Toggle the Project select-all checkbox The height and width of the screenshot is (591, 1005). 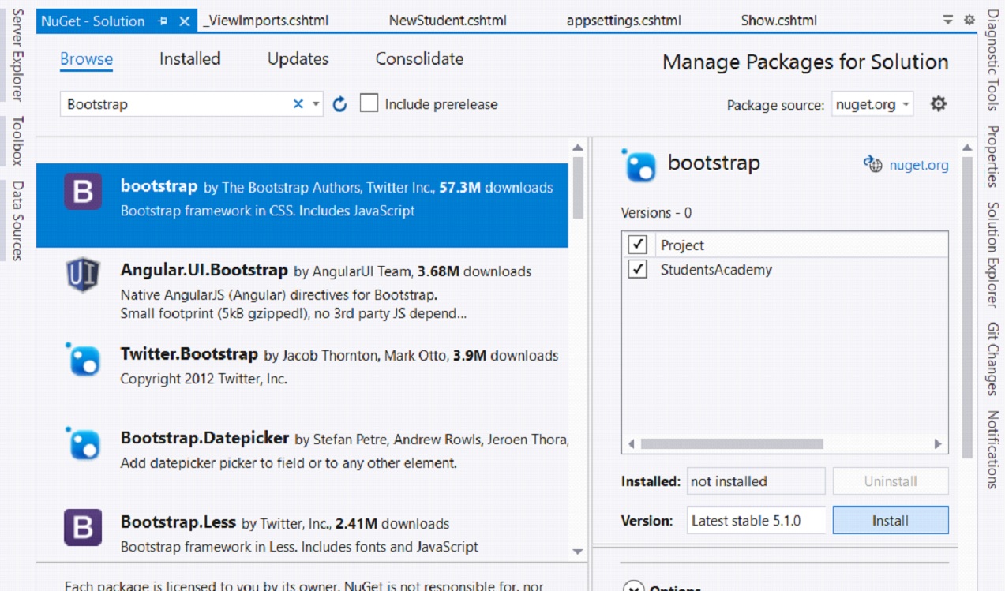[638, 245]
